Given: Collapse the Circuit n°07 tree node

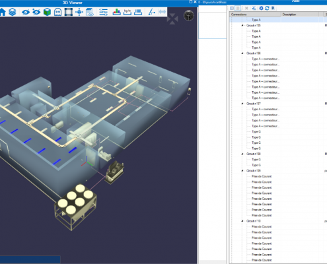Looking at the screenshot, I should pyautogui.click(x=242, y=104).
